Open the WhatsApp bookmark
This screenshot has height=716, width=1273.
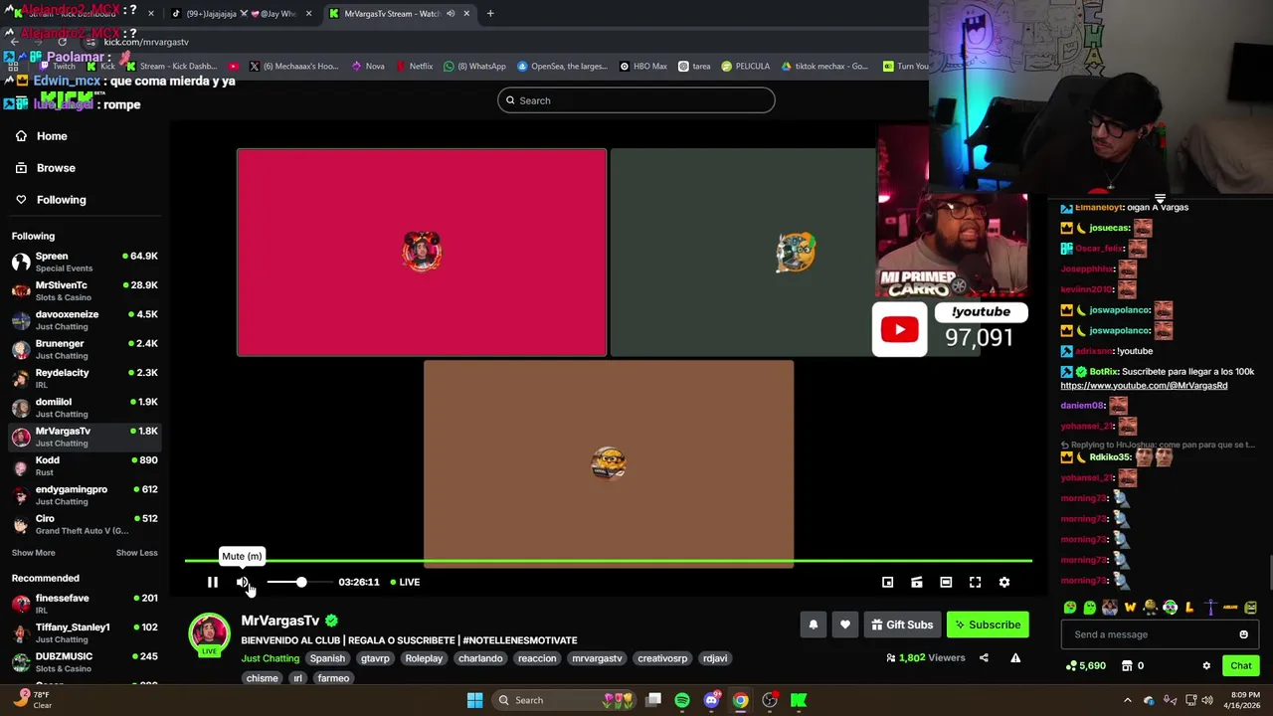click(x=474, y=67)
